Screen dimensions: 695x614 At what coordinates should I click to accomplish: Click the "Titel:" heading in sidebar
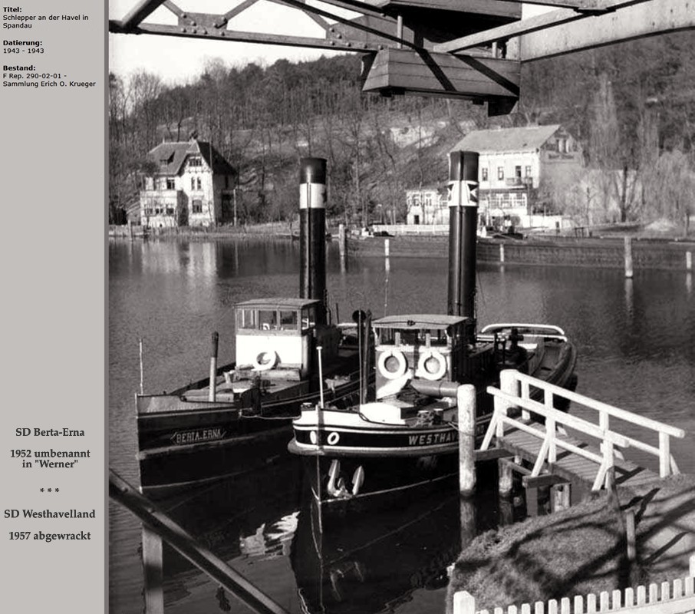click(12, 9)
